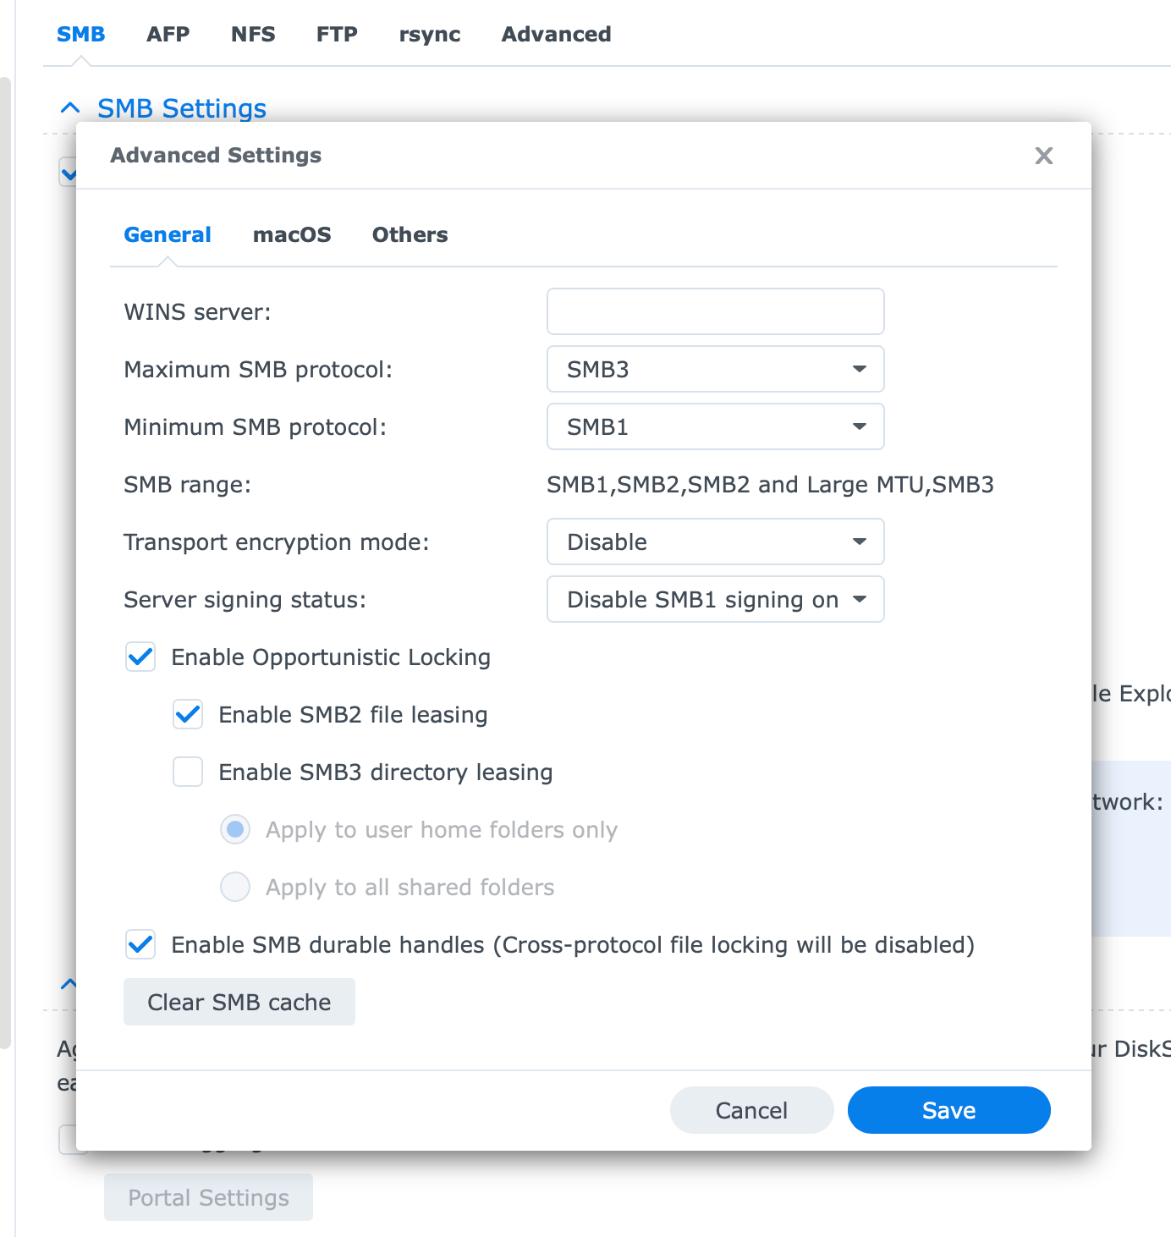The height and width of the screenshot is (1237, 1171).
Task: Uncheck Enable SMB2 file leasing
Action: pyautogui.click(x=187, y=715)
